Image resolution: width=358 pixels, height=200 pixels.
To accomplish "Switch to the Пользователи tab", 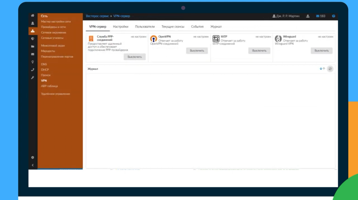I will 145,27.
